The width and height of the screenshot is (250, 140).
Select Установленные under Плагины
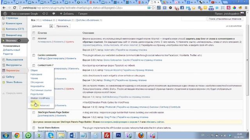(x=11, y=46)
